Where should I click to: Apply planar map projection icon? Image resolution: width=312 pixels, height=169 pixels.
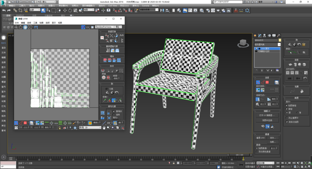(x=291, y=65)
